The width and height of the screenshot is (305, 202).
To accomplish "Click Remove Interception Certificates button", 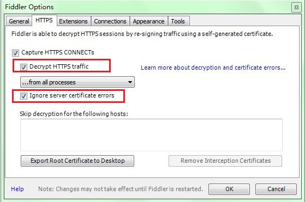I will tap(225, 161).
